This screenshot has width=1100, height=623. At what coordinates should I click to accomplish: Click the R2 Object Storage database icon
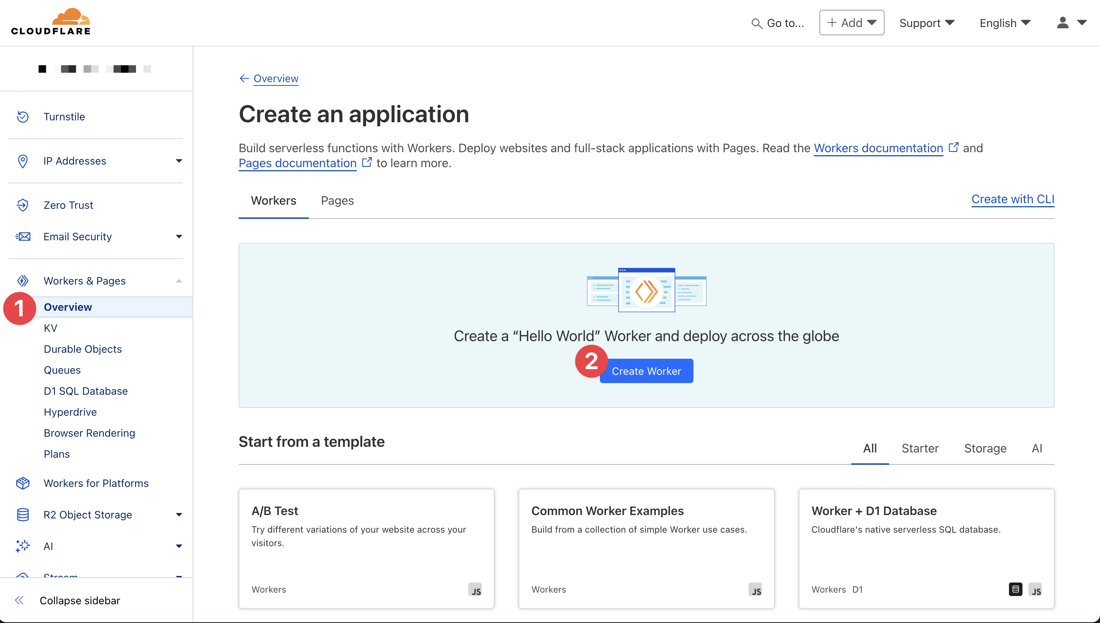tap(23, 515)
